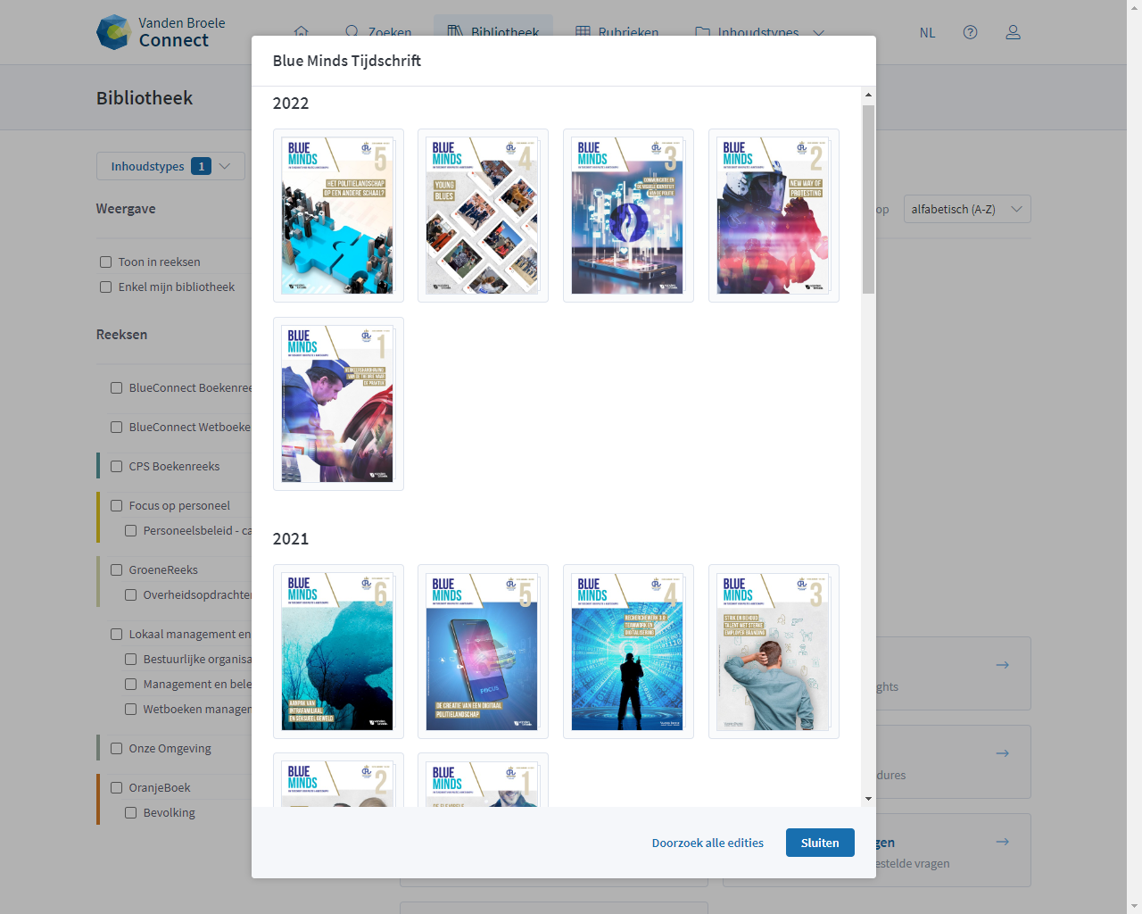This screenshot has width=1142, height=914.
Task: Click dialog scrollbar down arrow
Action: pyautogui.click(x=868, y=799)
